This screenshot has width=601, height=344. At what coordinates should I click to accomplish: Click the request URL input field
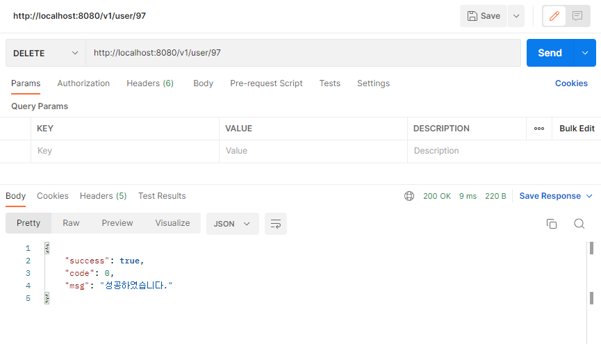303,53
